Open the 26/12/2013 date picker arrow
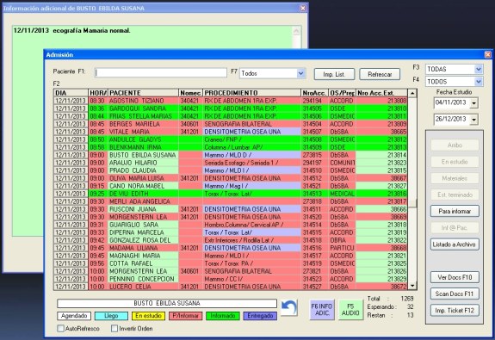This screenshot has height=340, width=495. coord(473,120)
